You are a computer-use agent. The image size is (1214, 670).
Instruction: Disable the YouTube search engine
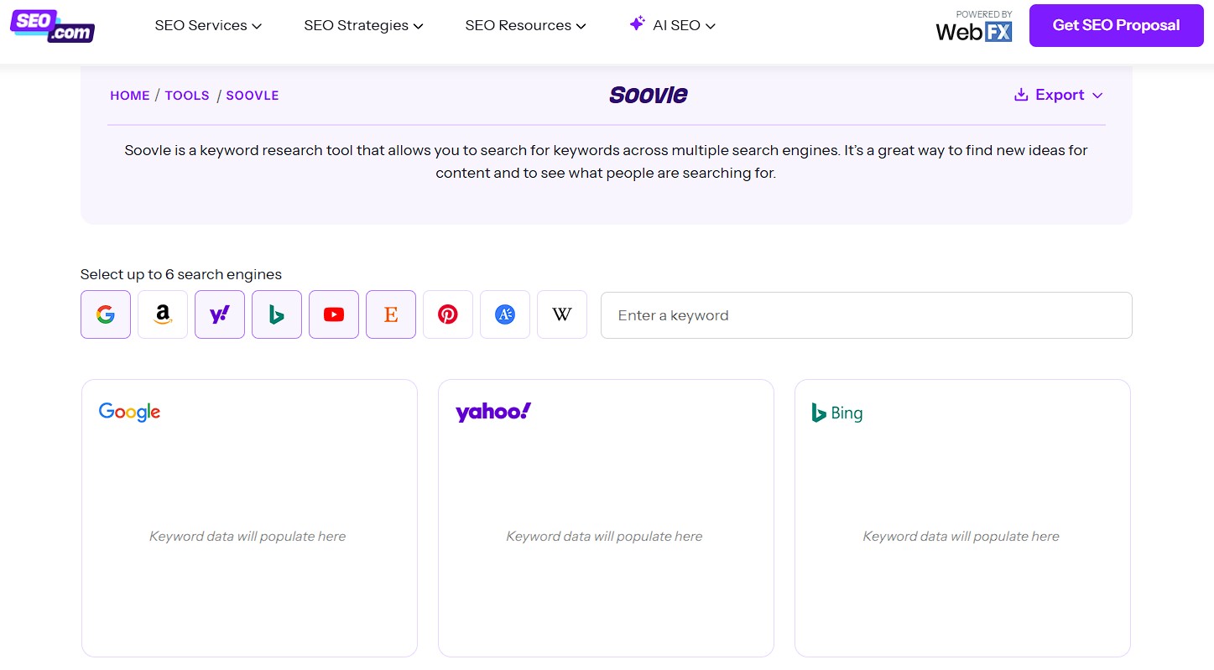334,314
